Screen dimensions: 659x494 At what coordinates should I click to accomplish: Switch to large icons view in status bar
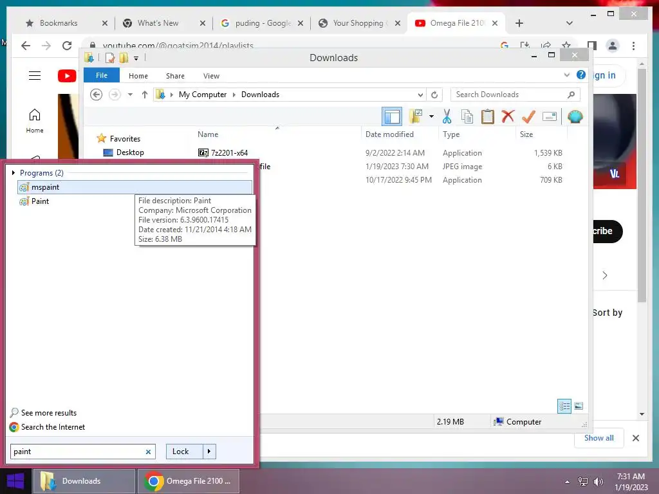pos(579,406)
